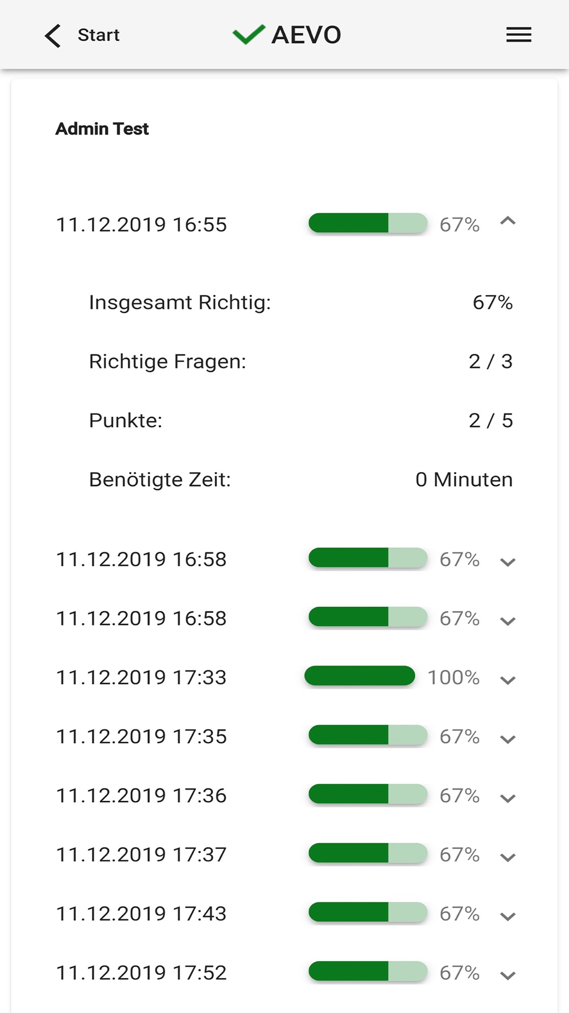Tap the green AEVO checkmark logo

pos(249,35)
